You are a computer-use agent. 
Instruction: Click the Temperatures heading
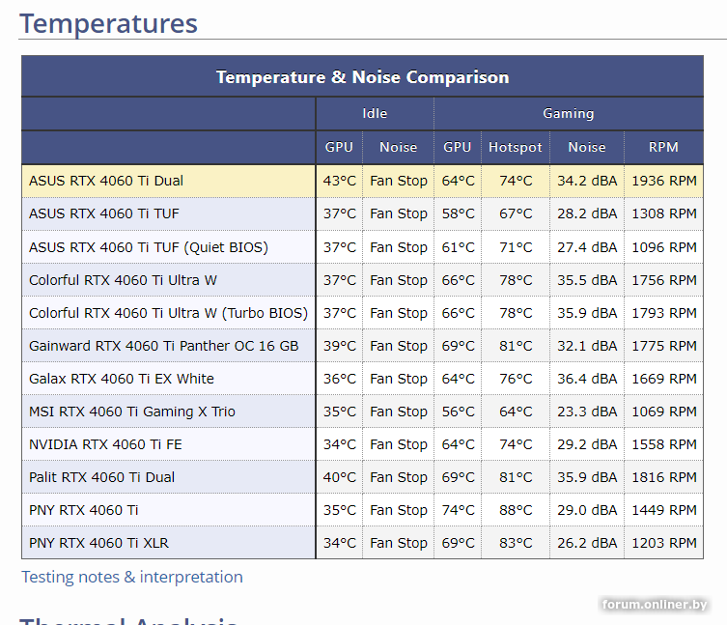(x=108, y=23)
